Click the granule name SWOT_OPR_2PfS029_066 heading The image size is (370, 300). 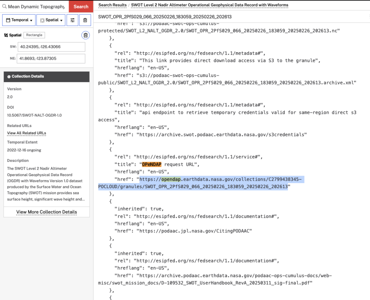pyautogui.click(x=165, y=17)
